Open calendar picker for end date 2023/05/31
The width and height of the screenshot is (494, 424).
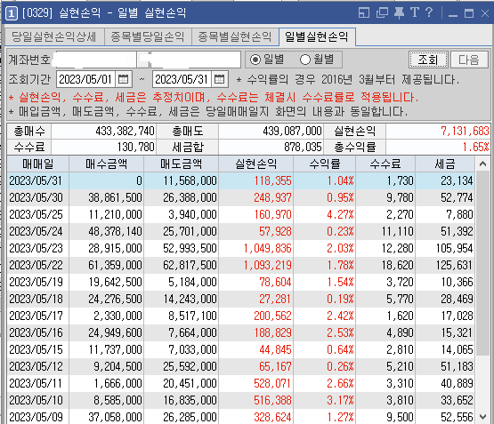(219, 79)
